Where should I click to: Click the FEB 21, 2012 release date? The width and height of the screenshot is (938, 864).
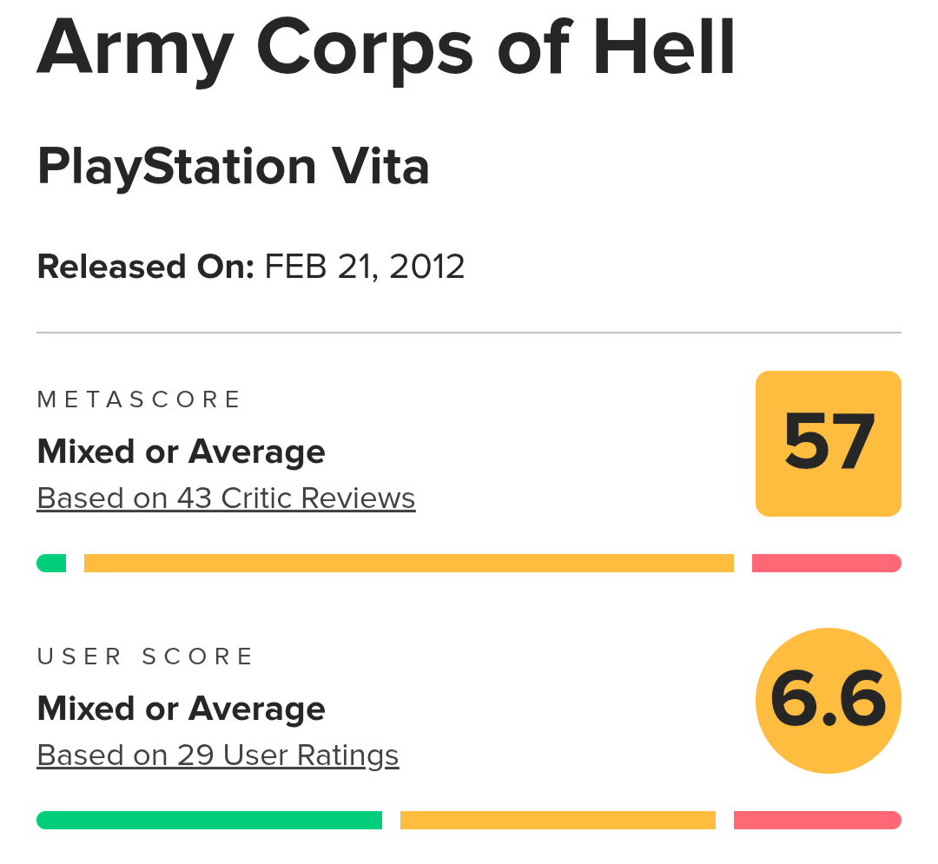(x=365, y=266)
